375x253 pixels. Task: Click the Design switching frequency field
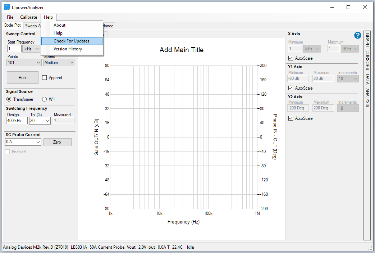point(17,121)
